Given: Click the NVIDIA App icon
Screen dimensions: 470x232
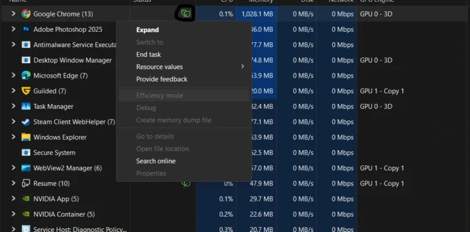Looking at the screenshot, I should click(x=26, y=199).
